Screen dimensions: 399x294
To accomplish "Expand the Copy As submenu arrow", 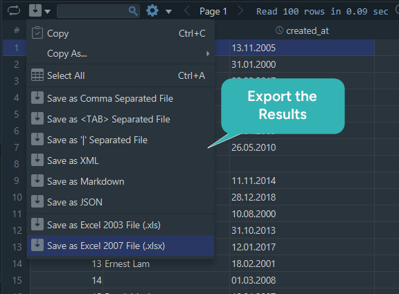I will point(208,54).
